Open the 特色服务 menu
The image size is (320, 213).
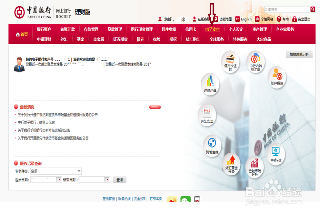tap(240, 39)
